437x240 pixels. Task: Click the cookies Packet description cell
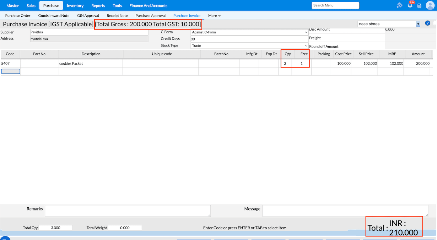91,63
